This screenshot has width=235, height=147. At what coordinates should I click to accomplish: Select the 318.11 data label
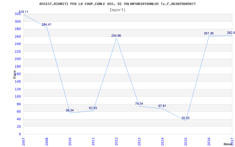[23, 12]
